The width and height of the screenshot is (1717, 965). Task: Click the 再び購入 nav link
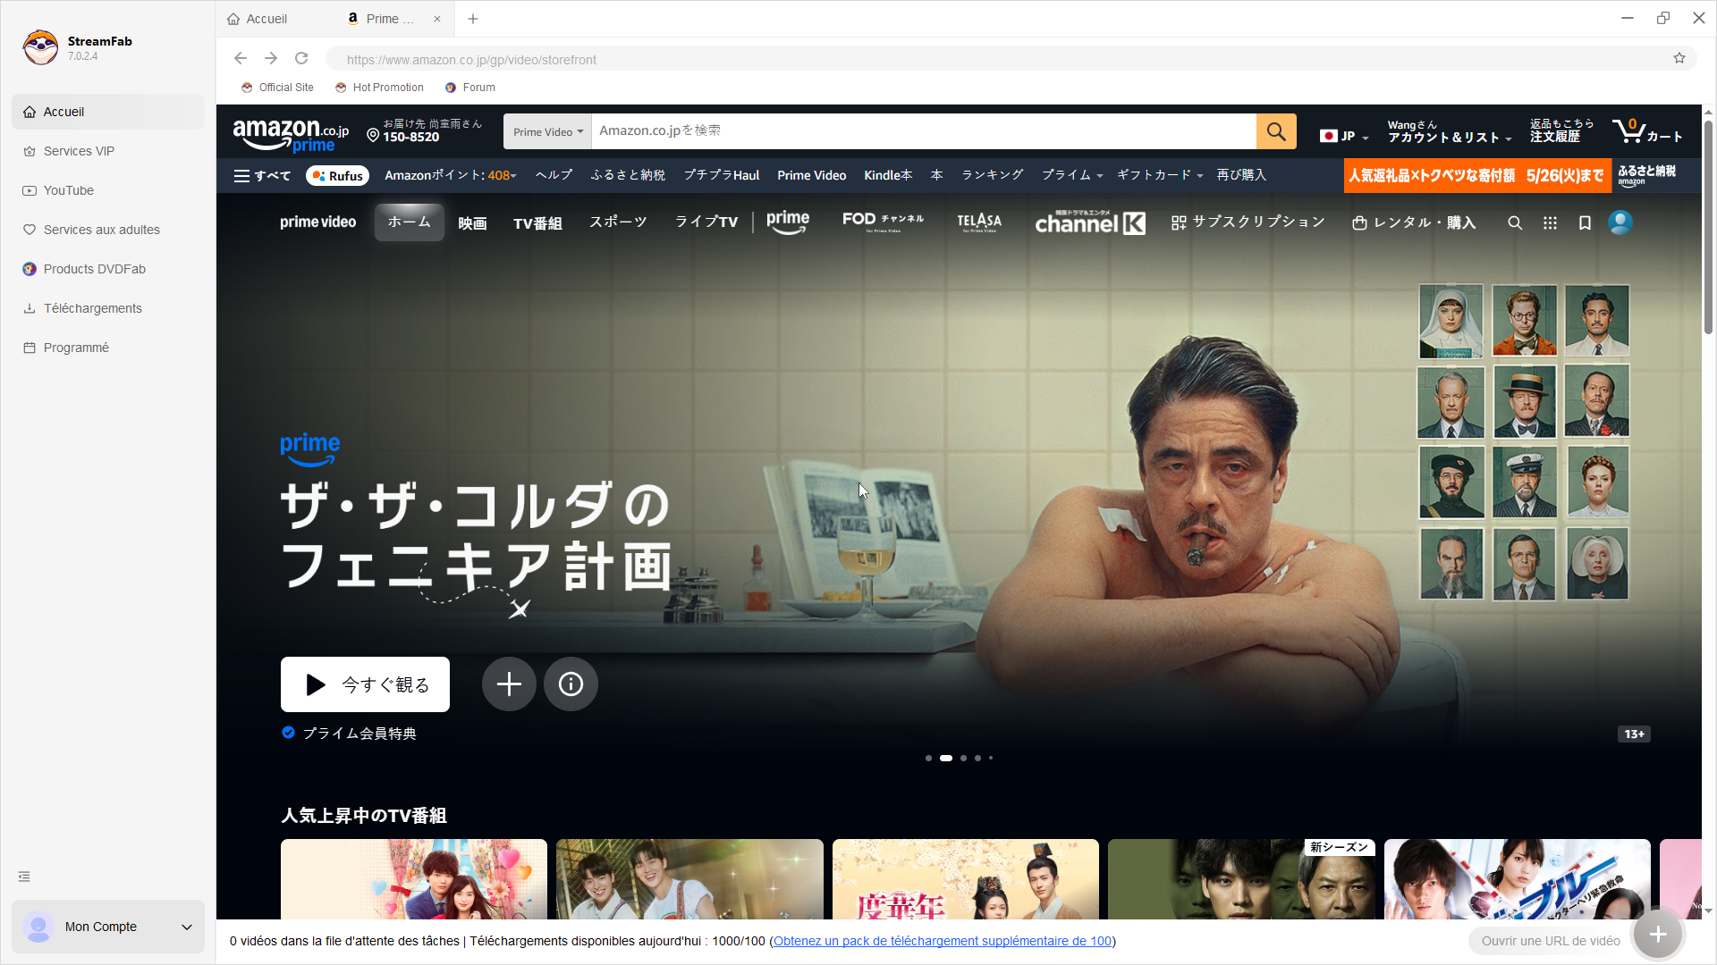1241,176
